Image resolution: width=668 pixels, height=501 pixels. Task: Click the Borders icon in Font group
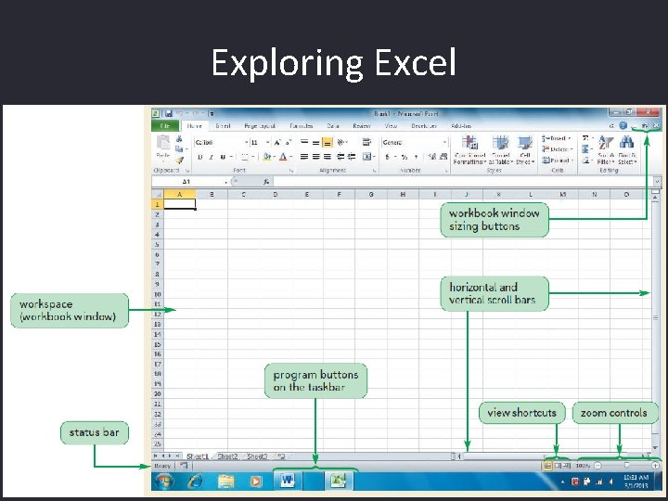pos(245,157)
